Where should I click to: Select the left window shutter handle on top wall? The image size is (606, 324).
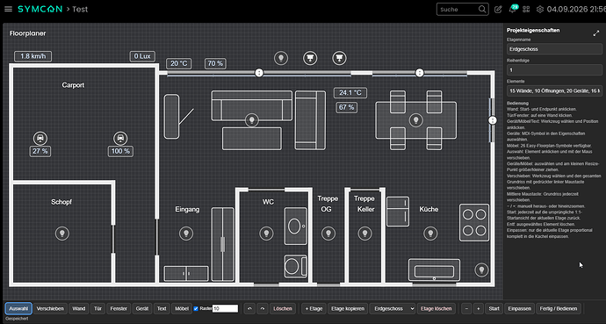pos(259,73)
